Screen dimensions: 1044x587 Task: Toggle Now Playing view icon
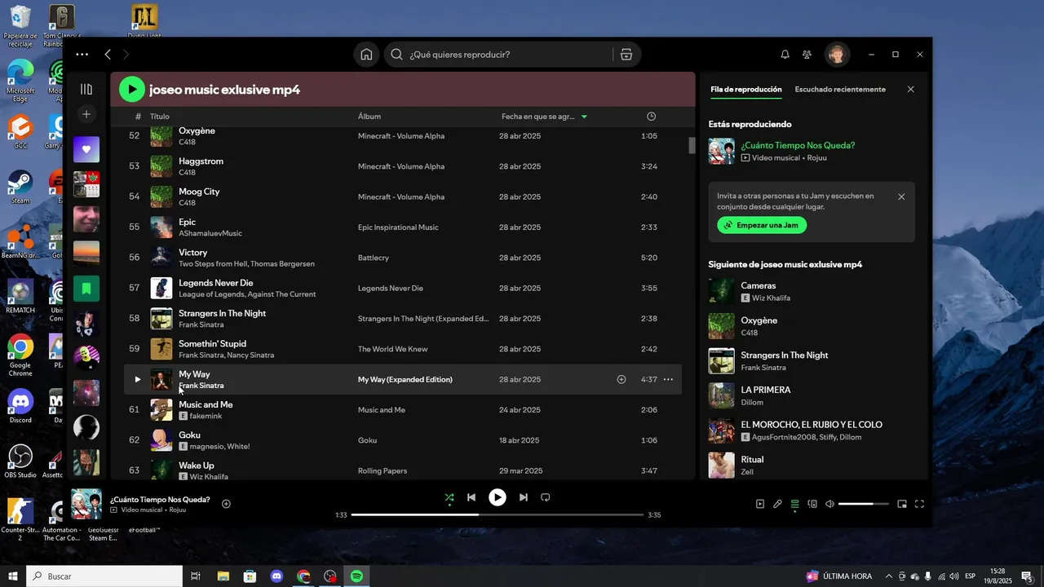pos(760,504)
